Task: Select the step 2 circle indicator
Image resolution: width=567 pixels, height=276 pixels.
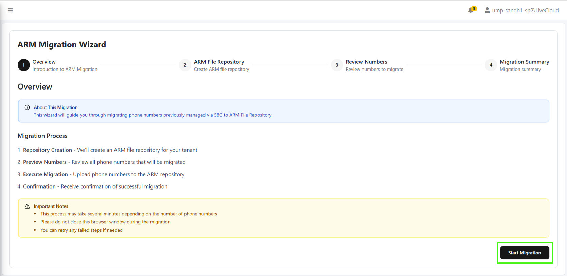Action: (x=185, y=65)
